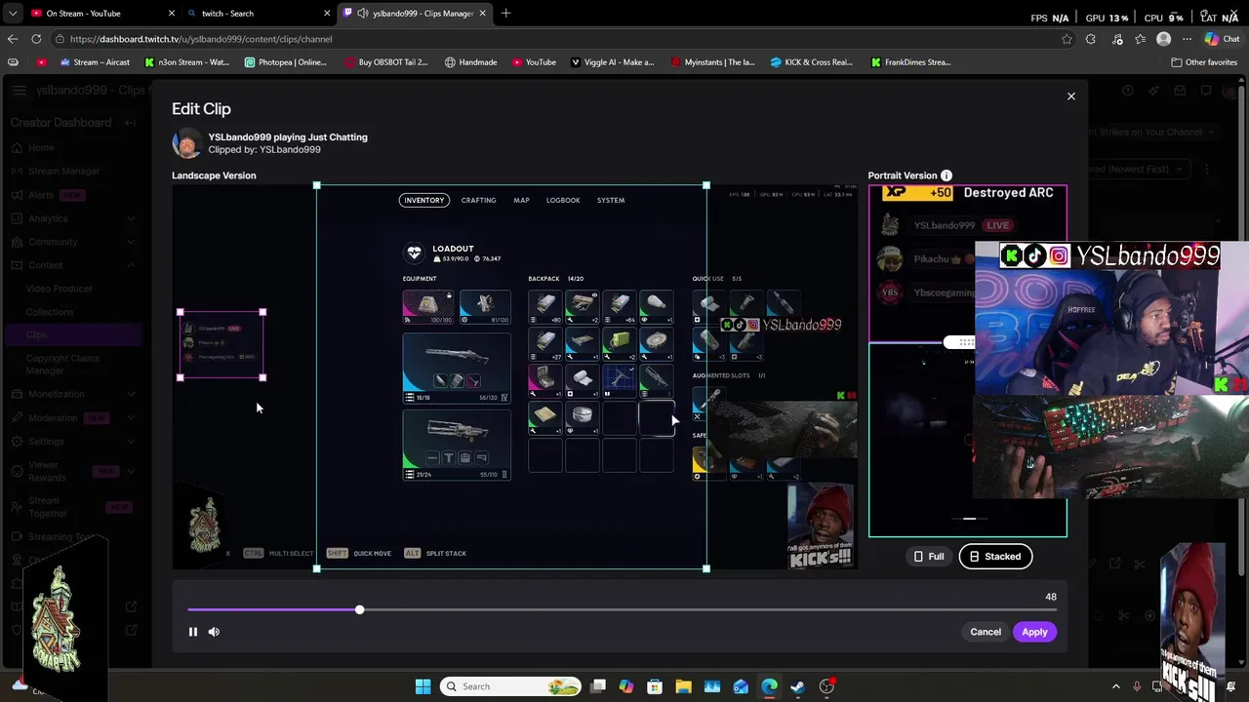Expand the Other favorites folder
This screenshot has height=702, width=1249.
(x=1205, y=62)
